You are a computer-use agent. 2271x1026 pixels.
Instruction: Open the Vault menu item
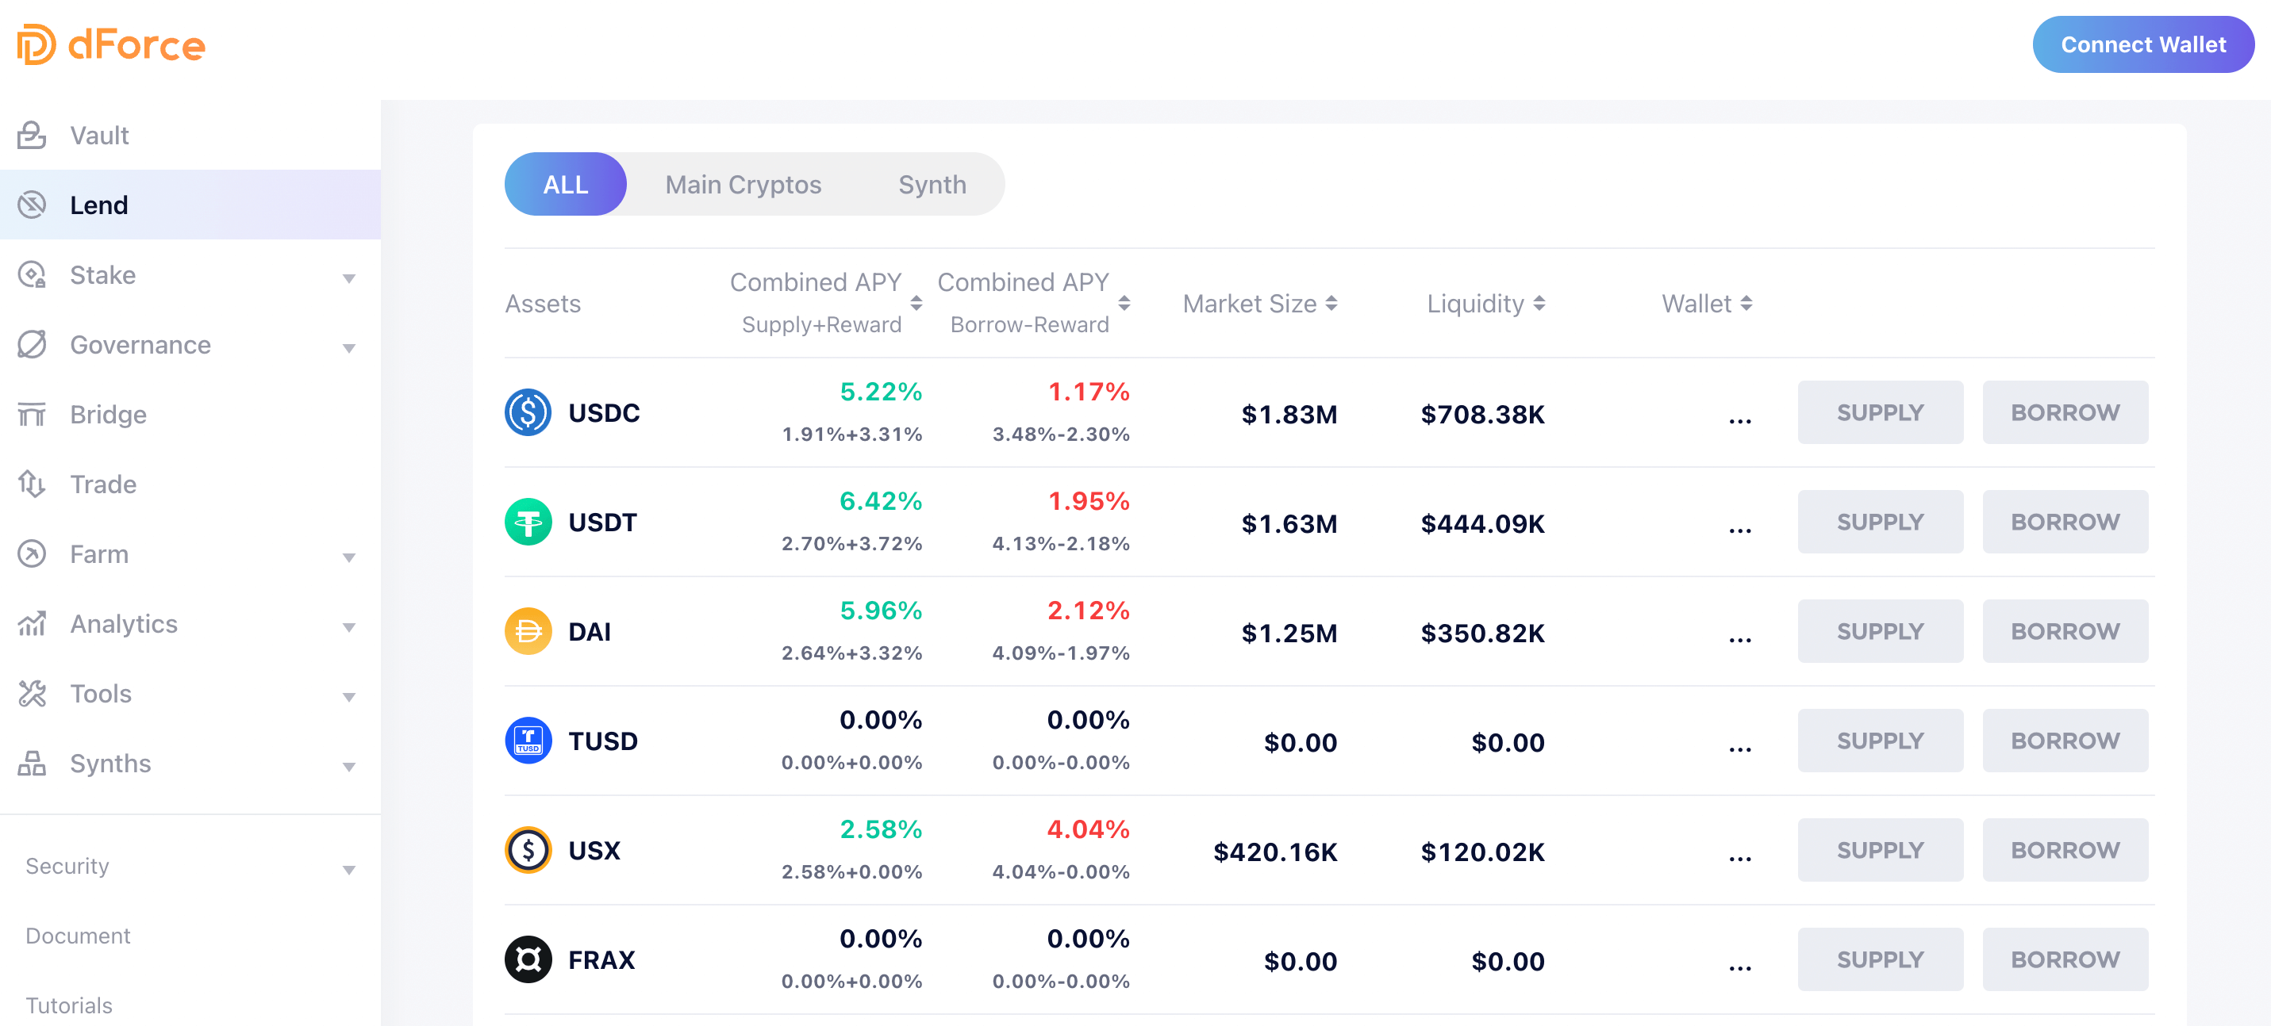190,135
